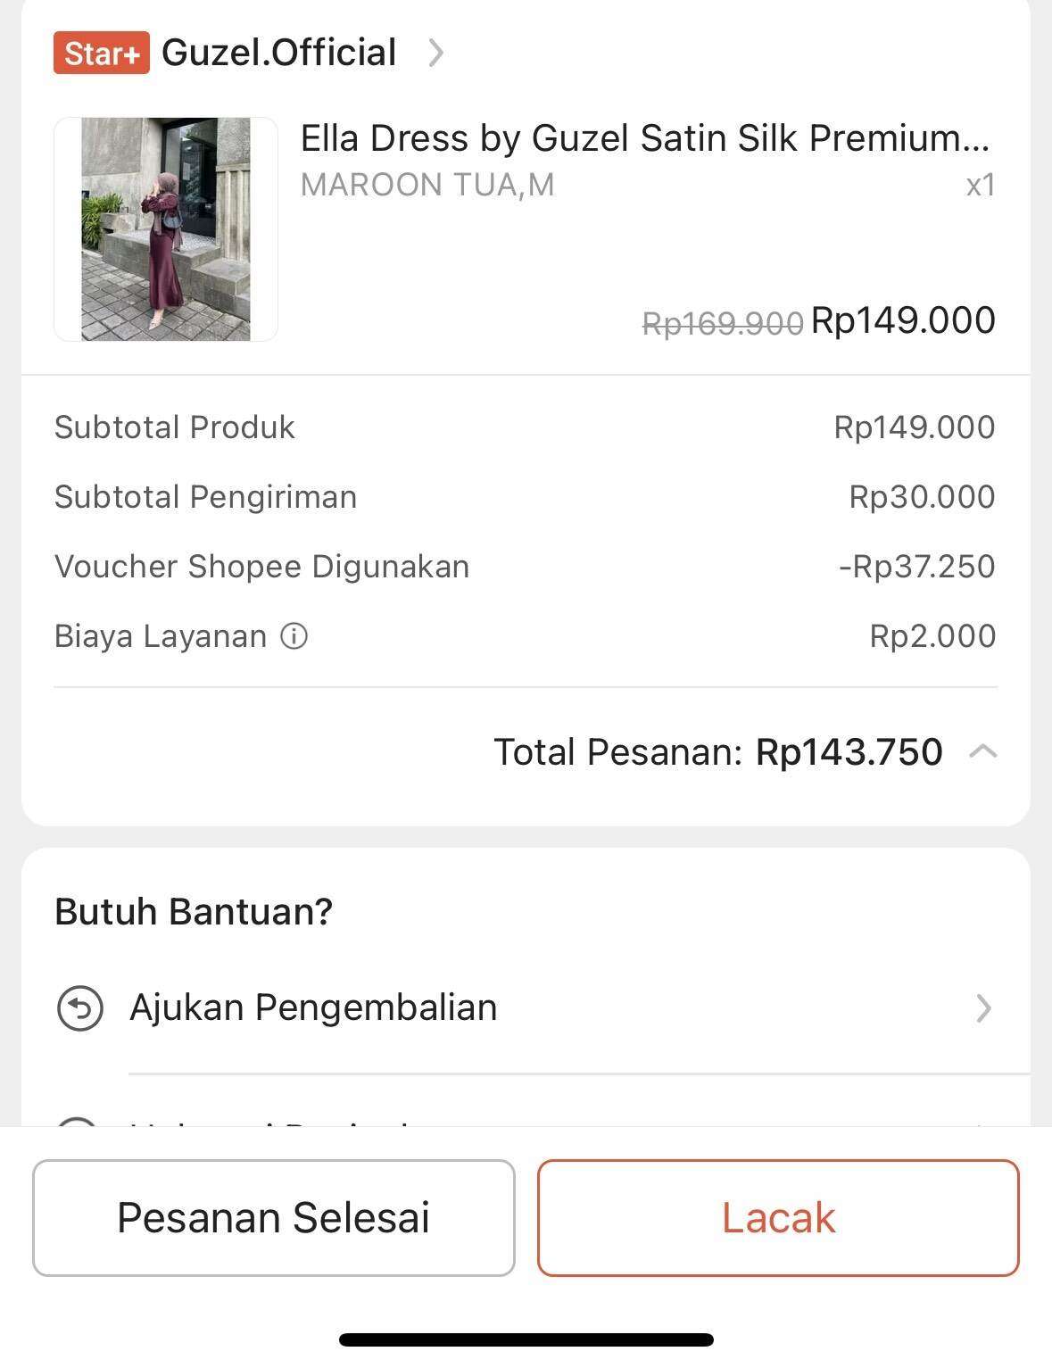Tap the home indicator bar
1052x1368 pixels.
tap(526, 1339)
